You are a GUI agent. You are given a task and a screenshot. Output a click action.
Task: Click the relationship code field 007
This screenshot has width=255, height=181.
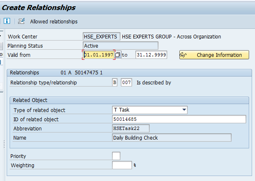coord(126,83)
